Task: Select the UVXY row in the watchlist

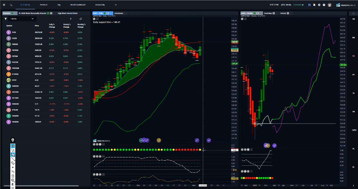Action: 46,80
